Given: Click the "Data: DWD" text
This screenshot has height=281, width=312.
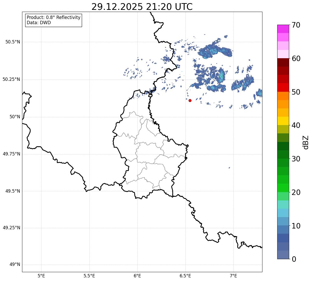Looking at the screenshot, I should [x=39, y=23].
